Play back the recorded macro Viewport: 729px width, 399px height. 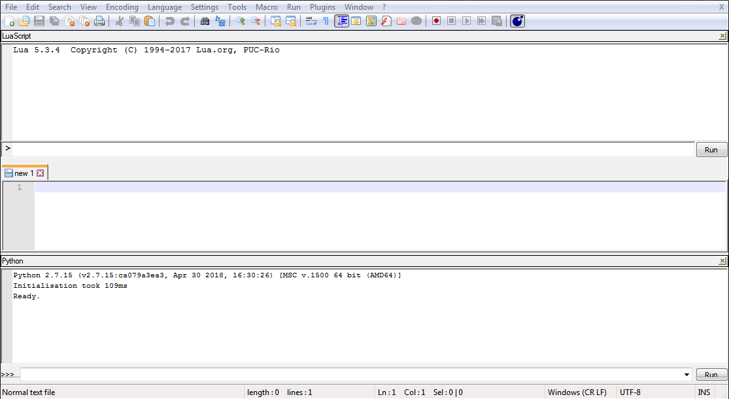(466, 21)
